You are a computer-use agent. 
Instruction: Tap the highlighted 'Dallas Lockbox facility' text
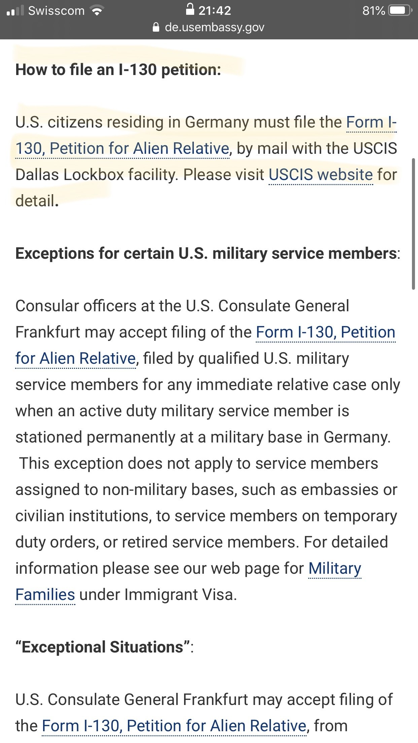[97, 175]
